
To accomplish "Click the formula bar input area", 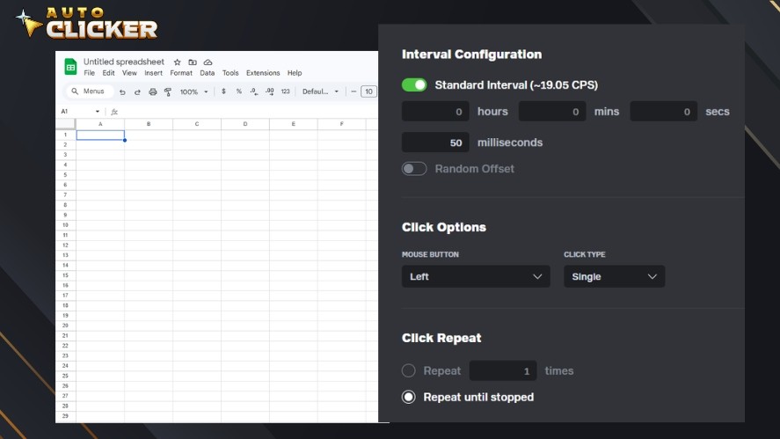I will coord(249,112).
